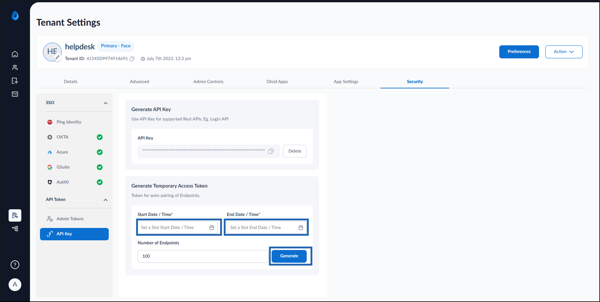Collapse the API Token section chevron
This screenshot has width=600, height=302.
(x=105, y=200)
